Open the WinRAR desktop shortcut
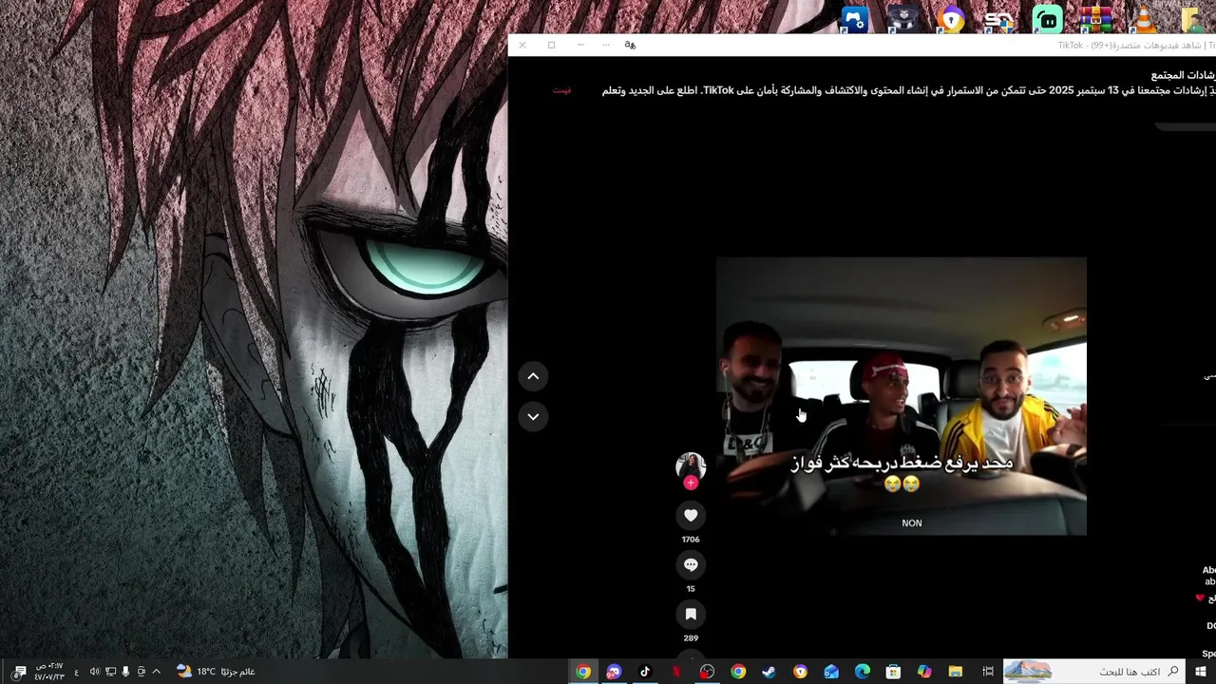Image resolution: width=1216 pixels, height=684 pixels. click(x=1095, y=19)
